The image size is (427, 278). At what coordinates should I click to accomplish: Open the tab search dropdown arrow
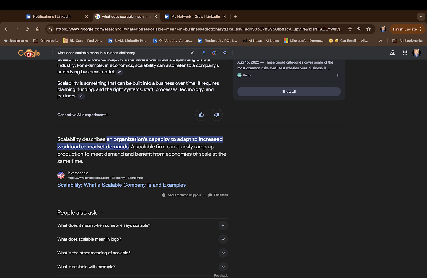click(x=421, y=17)
